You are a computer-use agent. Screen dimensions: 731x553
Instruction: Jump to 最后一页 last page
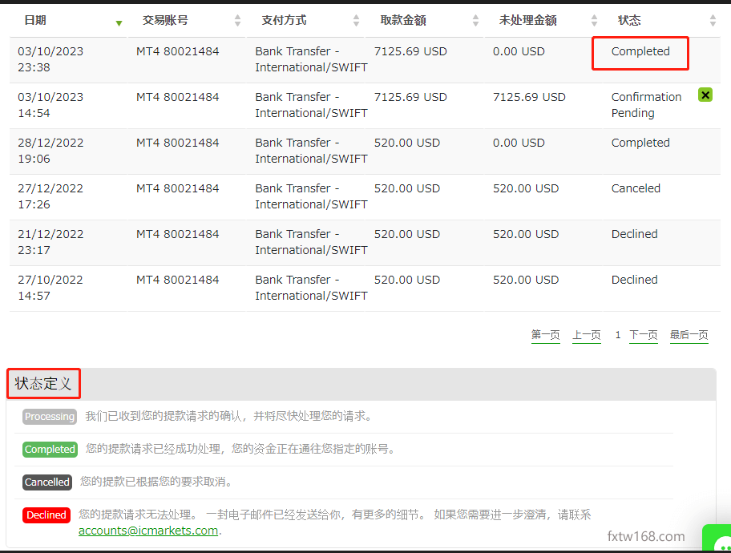click(x=689, y=334)
